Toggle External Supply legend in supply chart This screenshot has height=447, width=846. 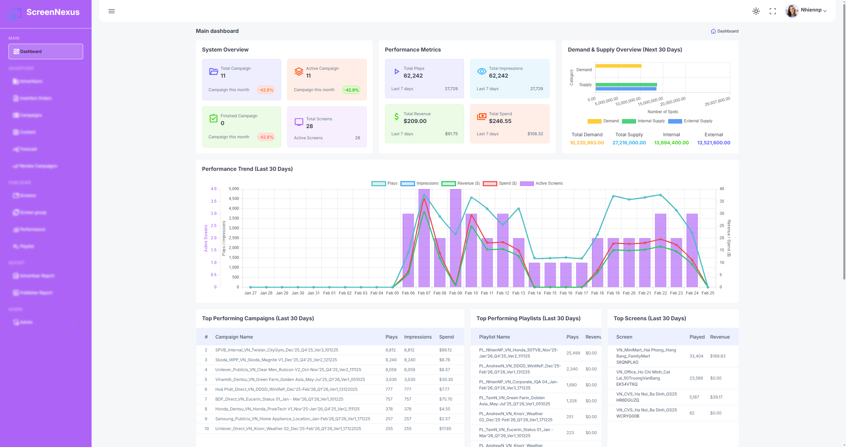[x=675, y=121]
